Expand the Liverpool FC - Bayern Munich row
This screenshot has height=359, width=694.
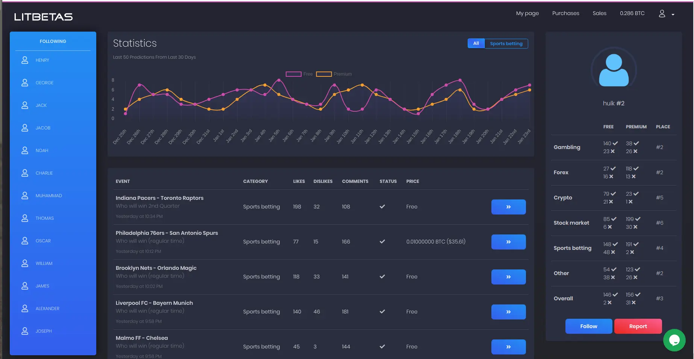click(x=508, y=312)
